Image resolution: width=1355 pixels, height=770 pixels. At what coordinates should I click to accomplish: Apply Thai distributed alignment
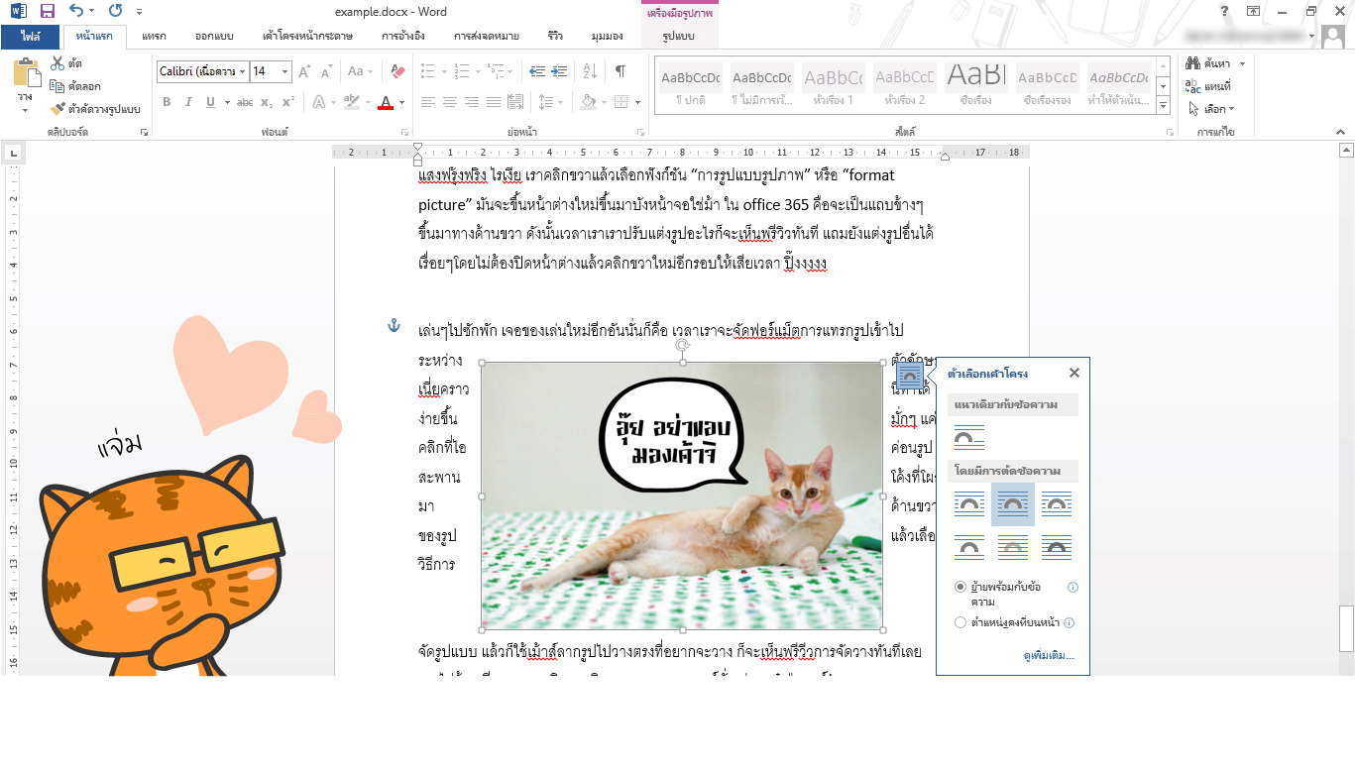tap(515, 102)
